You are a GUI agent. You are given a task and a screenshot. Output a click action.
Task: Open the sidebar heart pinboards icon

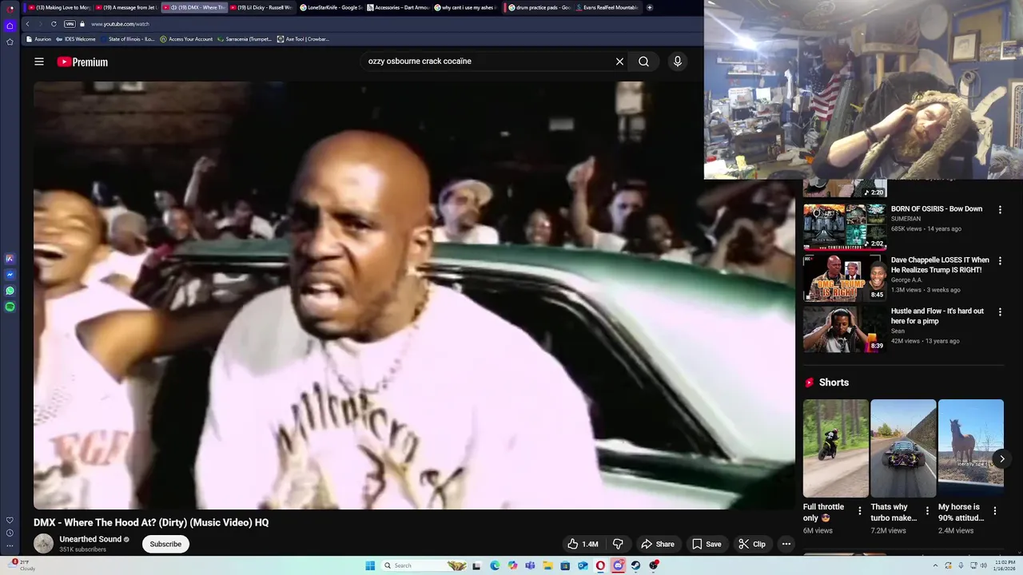point(10,520)
